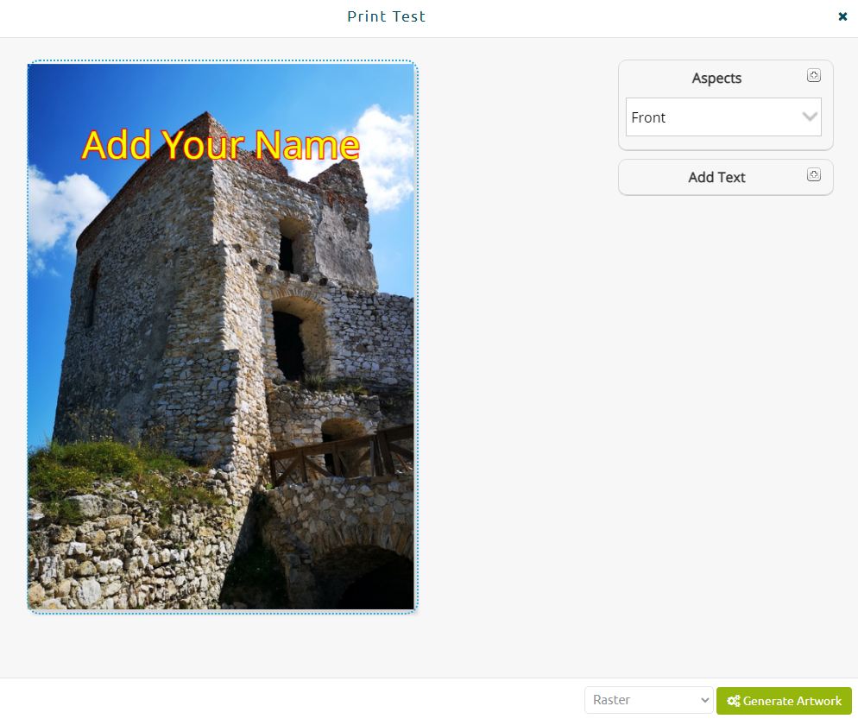Close the Print Test dialog
Image resolution: width=858 pixels, height=719 pixels.
842,16
